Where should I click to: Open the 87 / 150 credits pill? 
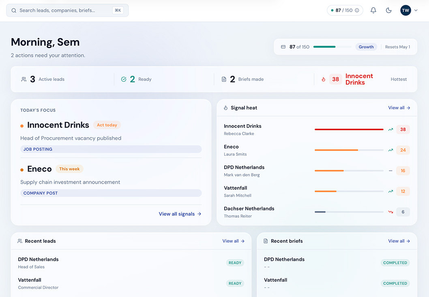tap(345, 11)
